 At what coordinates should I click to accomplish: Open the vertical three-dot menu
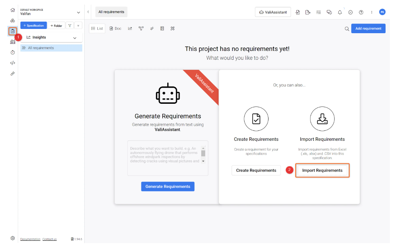[x=372, y=12]
